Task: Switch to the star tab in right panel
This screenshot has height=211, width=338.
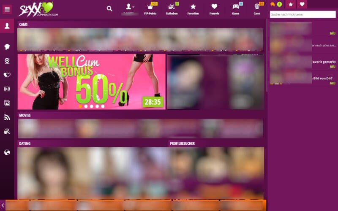Action: pyautogui.click(x=290, y=4)
